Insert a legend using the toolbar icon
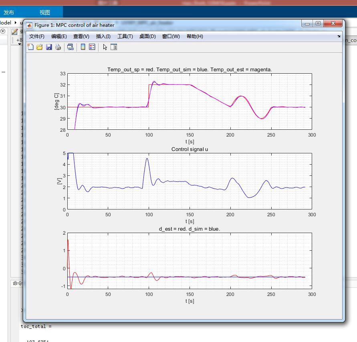 92,47
